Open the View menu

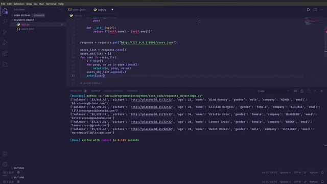[x=29, y=4]
